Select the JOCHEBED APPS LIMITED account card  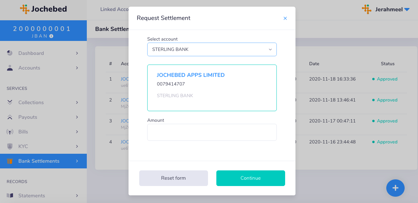[212, 88]
